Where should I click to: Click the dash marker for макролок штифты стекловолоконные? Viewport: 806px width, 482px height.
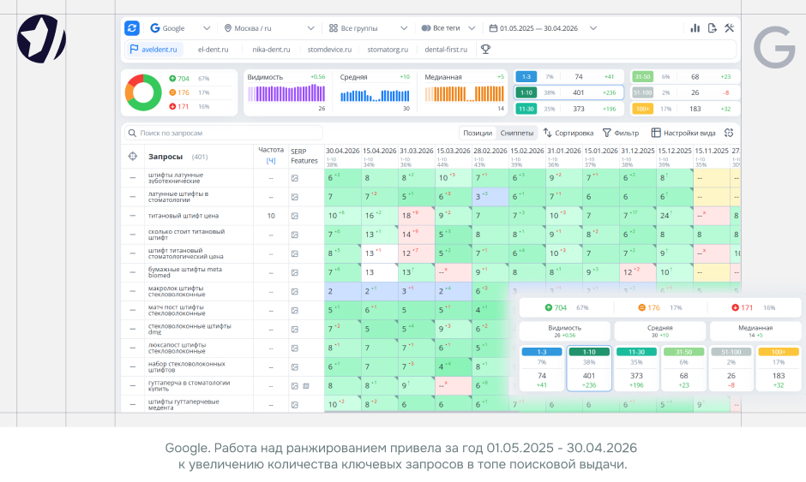(133, 292)
